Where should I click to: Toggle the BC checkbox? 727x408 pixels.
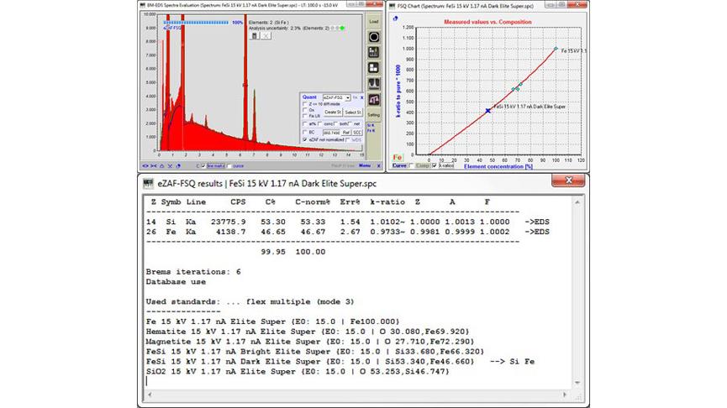click(x=305, y=133)
